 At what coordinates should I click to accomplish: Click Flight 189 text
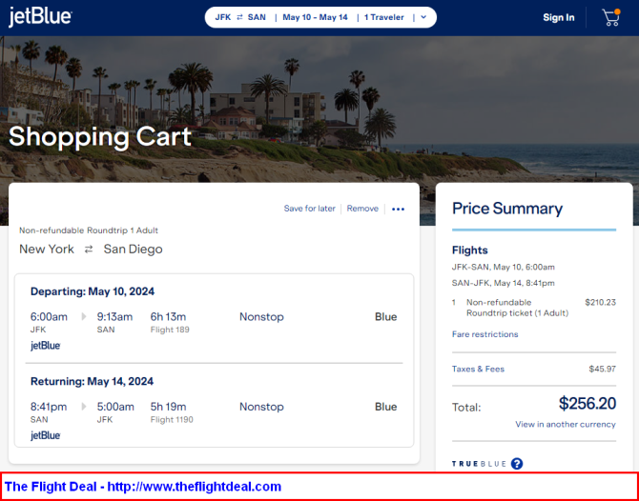tap(170, 330)
